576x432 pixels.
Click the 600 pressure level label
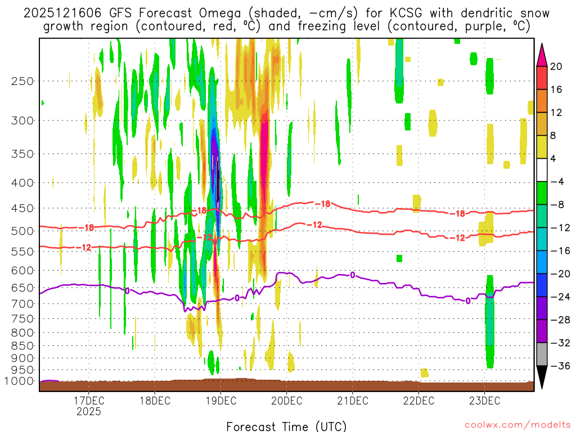tap(22, 271)
